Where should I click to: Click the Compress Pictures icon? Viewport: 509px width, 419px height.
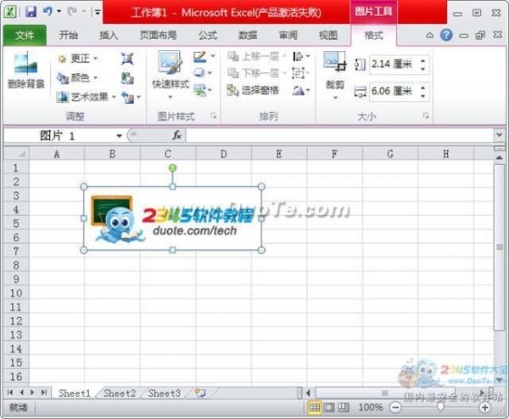pos(127,59)
